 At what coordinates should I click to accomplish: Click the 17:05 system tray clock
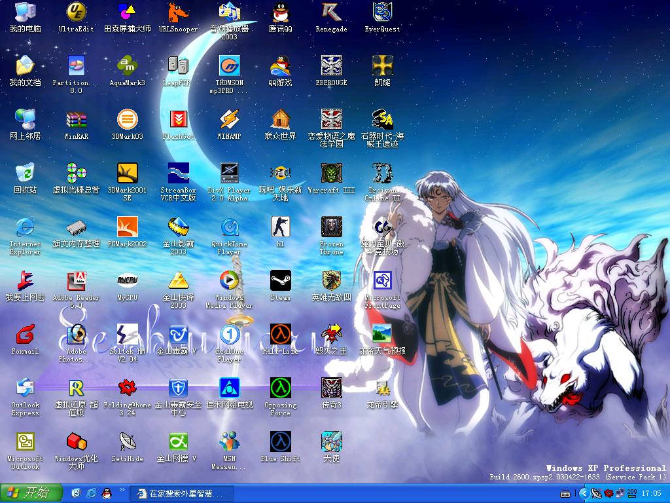[652, 494]
